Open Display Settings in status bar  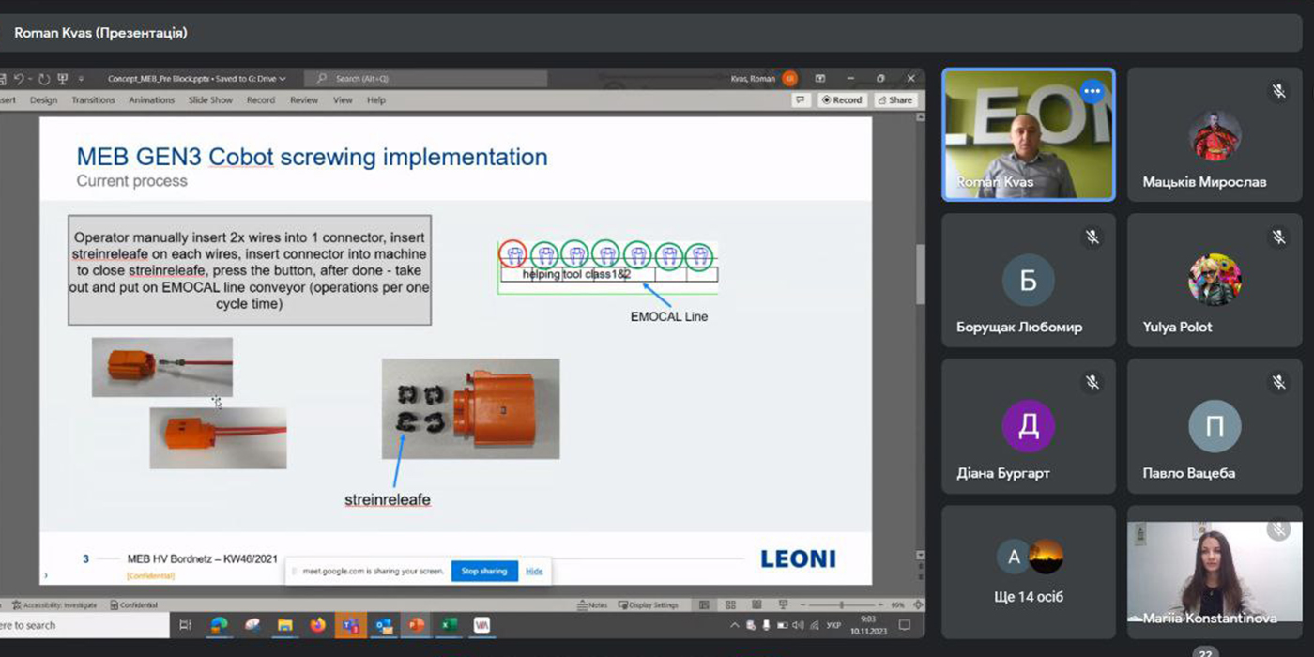point(649,605)
